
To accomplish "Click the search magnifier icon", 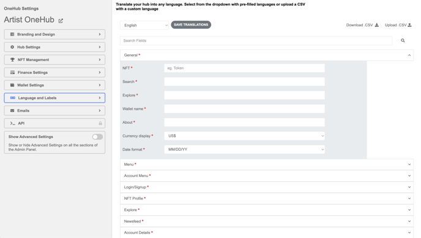I will point(403,40).
